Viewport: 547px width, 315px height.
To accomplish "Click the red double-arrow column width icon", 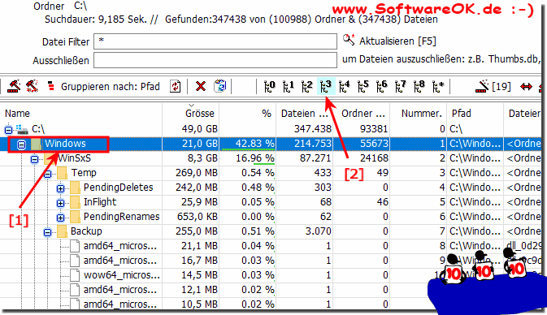I will pyautogui.click(x=526, y=86).
